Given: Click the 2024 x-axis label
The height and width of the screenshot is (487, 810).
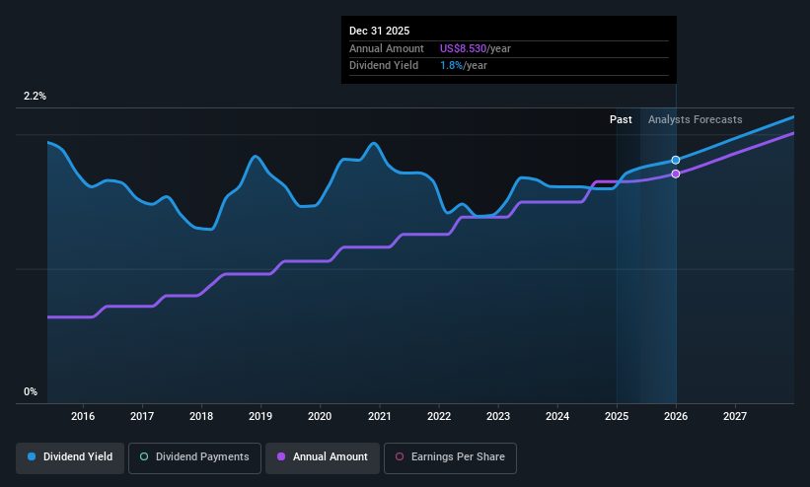Looking at the screenshot, I should tap(557, 416).
